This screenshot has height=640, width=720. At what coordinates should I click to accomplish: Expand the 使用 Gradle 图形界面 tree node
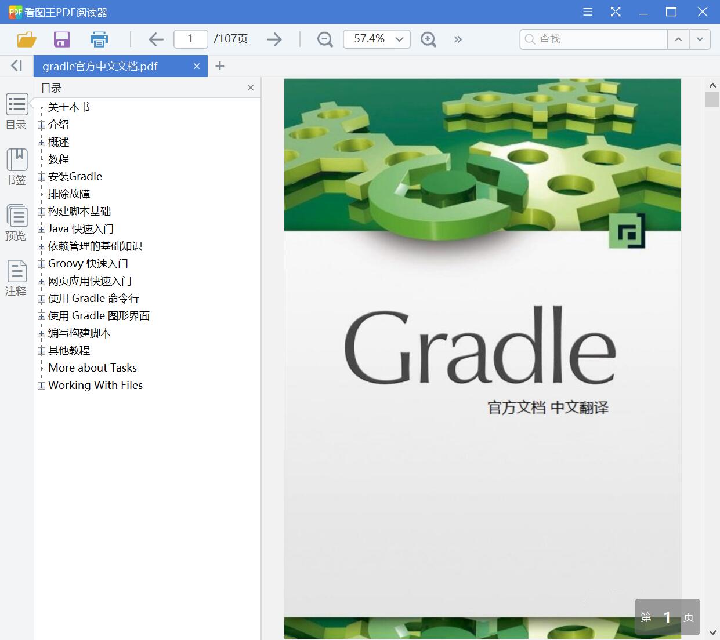coord(41,316)
